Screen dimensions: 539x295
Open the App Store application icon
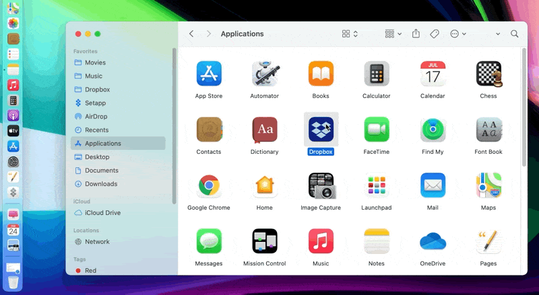pos(209,73)
